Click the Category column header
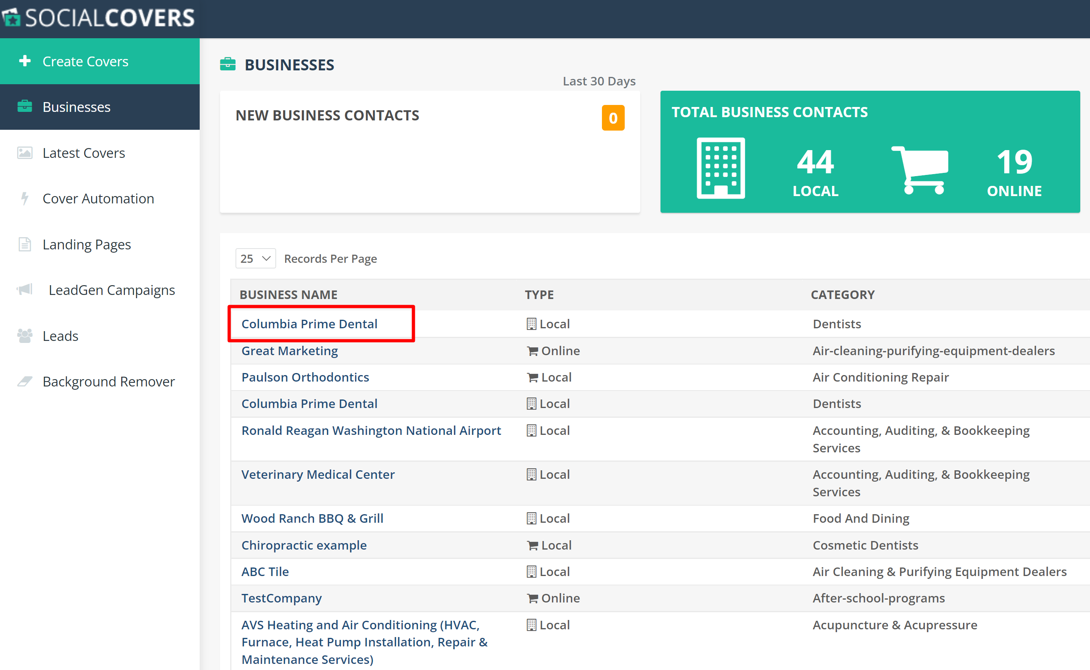 pos(842,295)
